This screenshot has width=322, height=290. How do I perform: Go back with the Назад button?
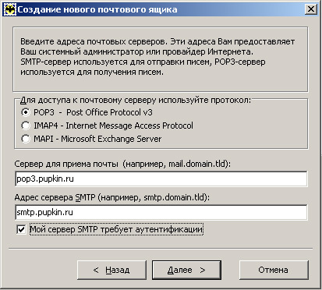click(x=111, y=271)
